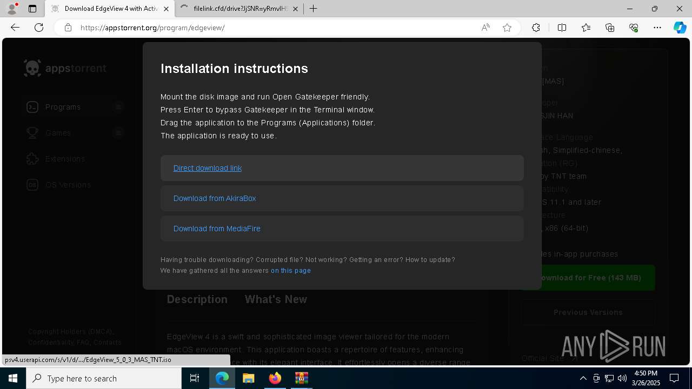Click the appstorrent skull logo
Image resolution: width=692 pixels, height=389 pixels.
[x=32, y=68]
